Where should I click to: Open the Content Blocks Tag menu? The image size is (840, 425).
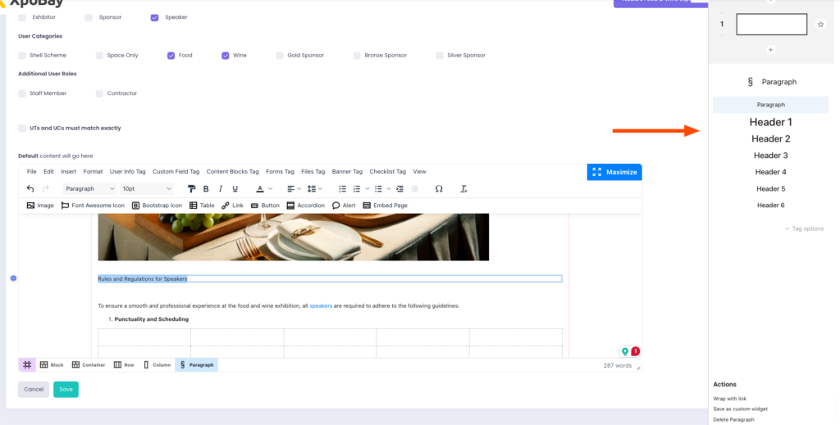232,172
